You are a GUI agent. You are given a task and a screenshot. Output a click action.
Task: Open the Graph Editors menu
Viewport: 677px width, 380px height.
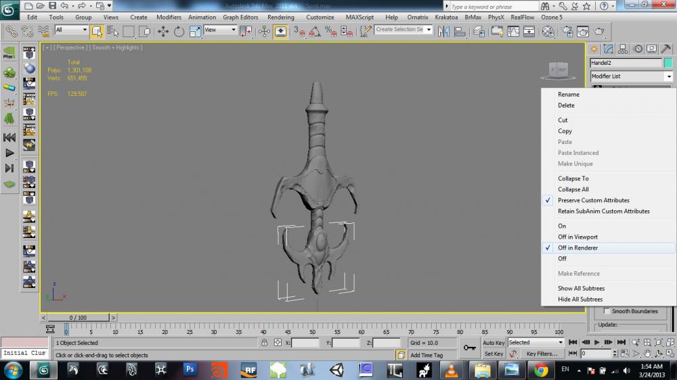coord(240,17)
